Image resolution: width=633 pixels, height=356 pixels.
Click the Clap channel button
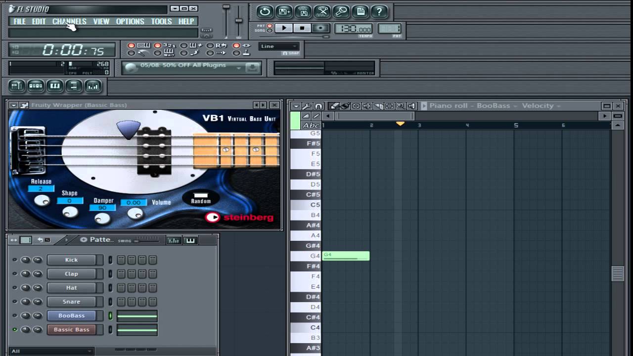[x=71, y=273]
